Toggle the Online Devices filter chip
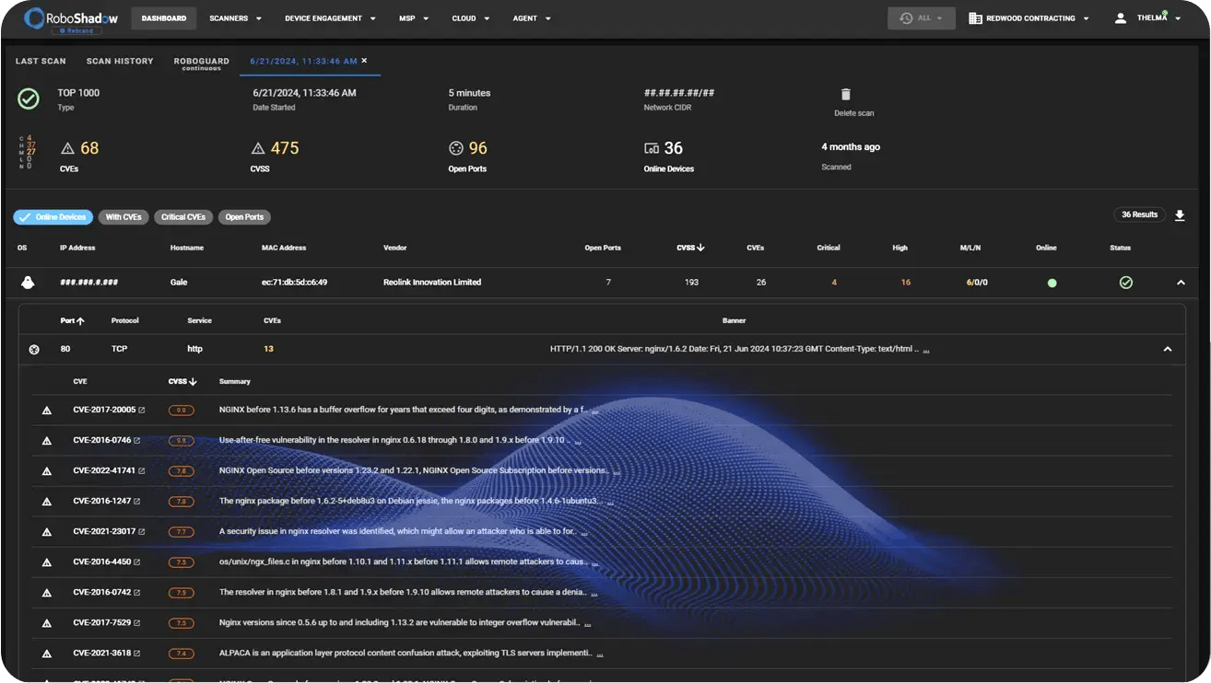 pos(53,217)
